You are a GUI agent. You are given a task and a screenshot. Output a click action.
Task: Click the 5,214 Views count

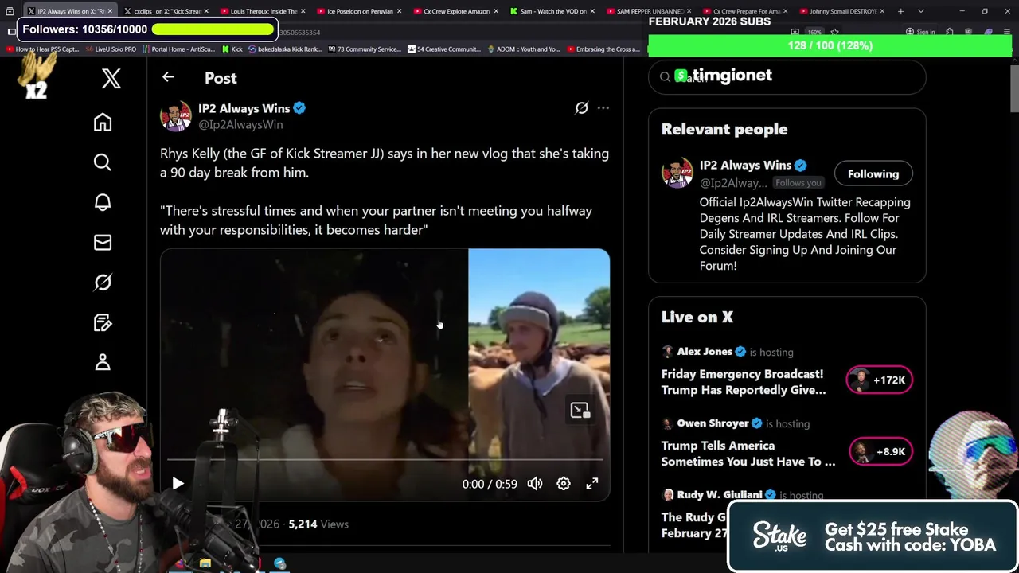coord(318,524)
